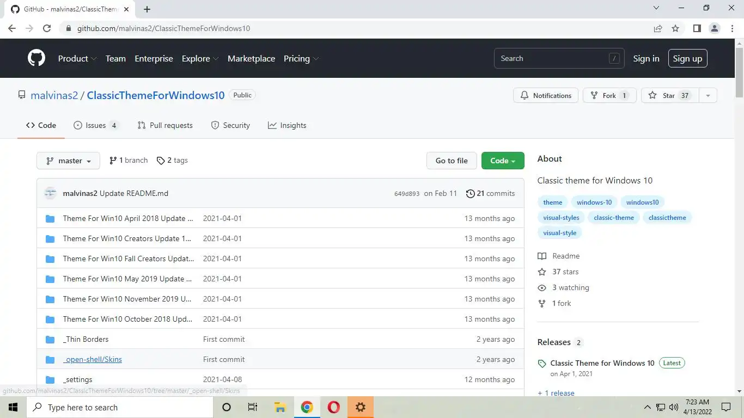Expand the Explore menu
Image resolution: width=744 pixels, height=418 pixels.
coord(200,59)
